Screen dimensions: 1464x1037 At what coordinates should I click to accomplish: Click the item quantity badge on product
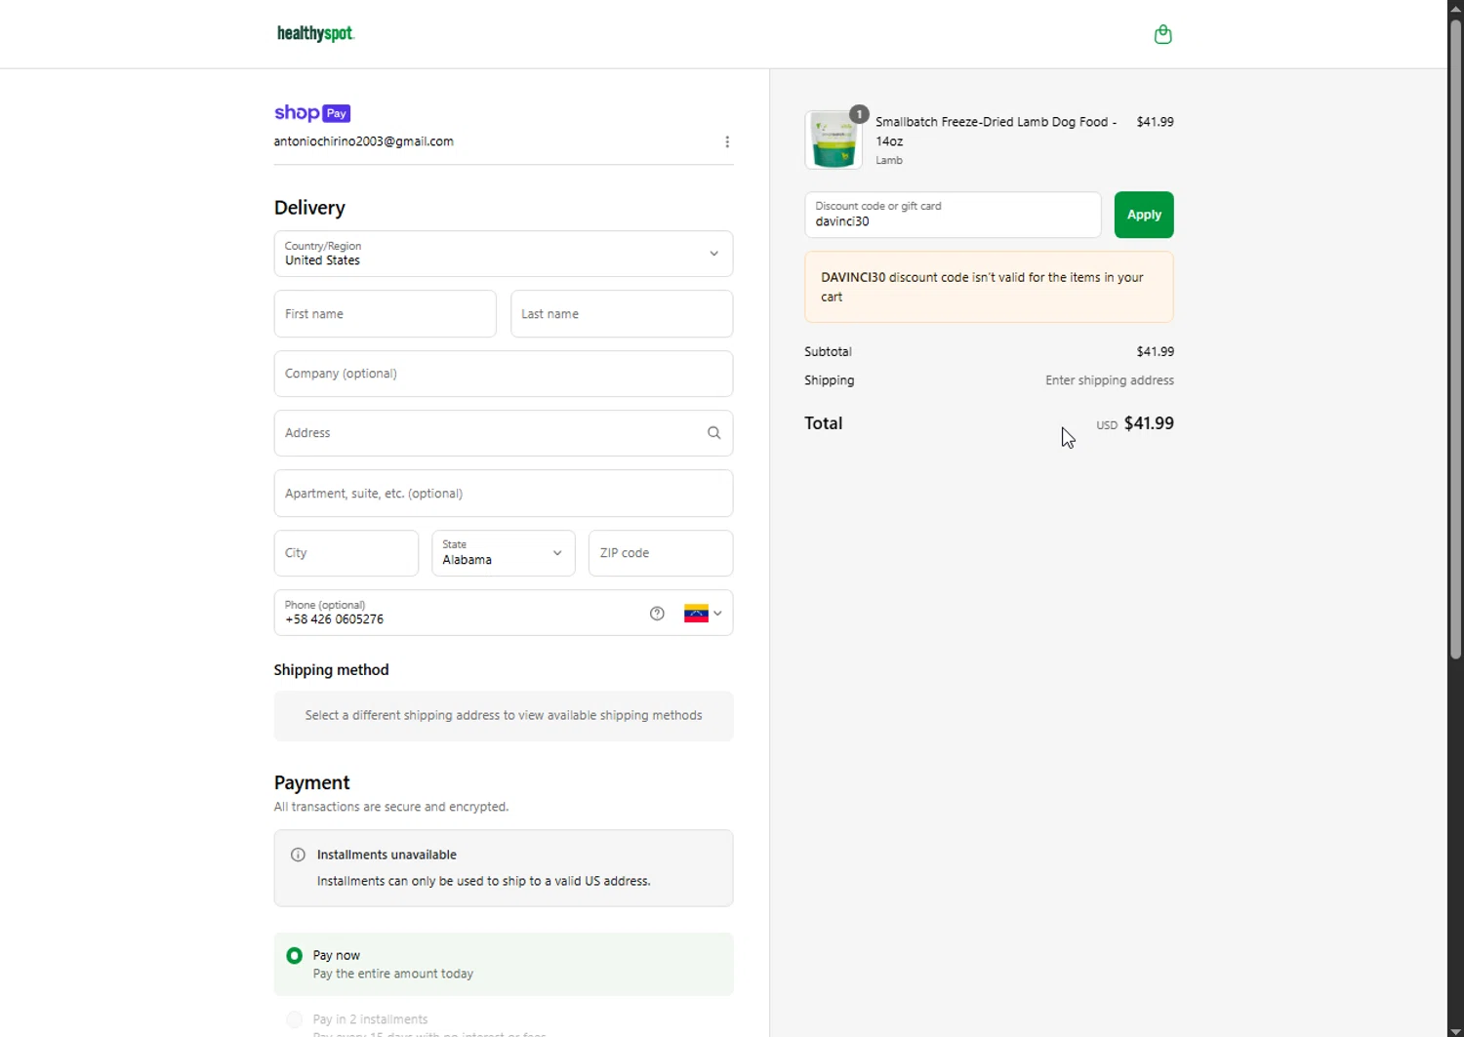pos(859,114)
